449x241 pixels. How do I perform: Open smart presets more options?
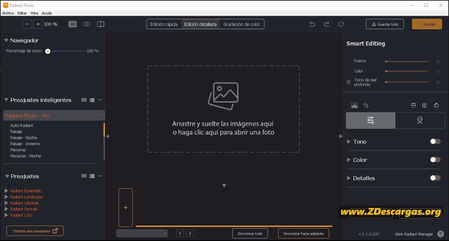100,100
